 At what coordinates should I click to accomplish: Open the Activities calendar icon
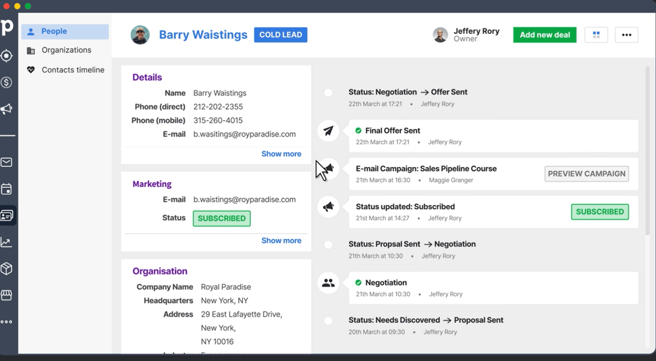7,189
